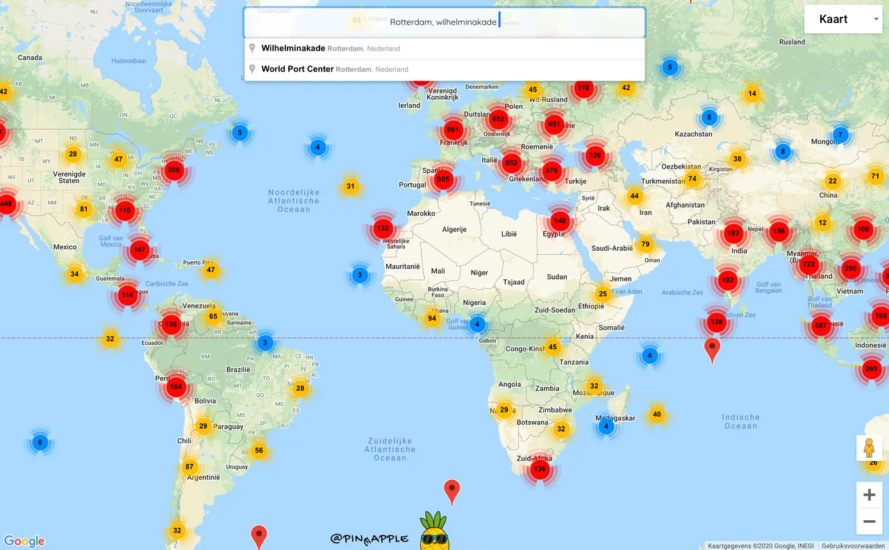Click the yellow cluster 31 in Atlantic
The height and width of the screenshot is (550, 889).
351,186
